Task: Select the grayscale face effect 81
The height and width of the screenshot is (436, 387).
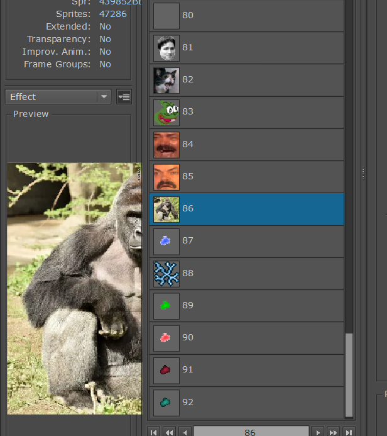Action: pos(246,48)
